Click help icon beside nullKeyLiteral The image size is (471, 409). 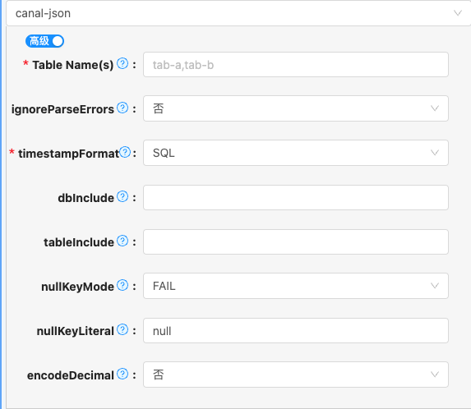pyautogui.click(x=122, y=329)
